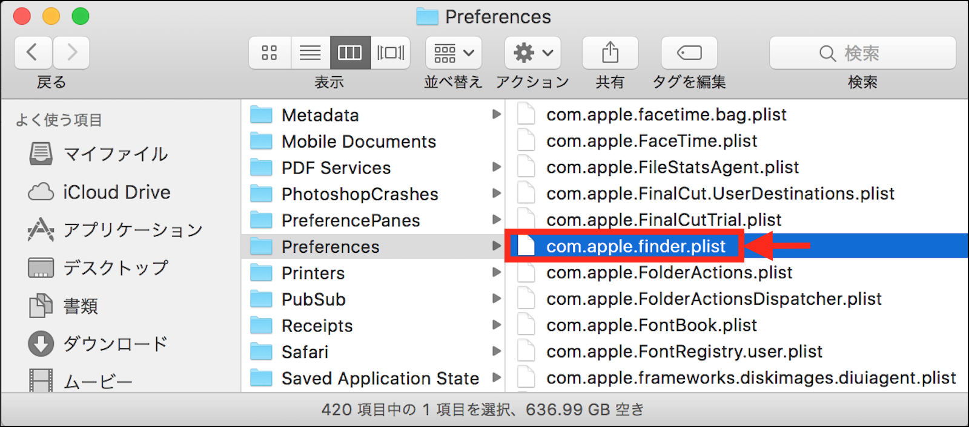Screen dimensions: 969x427
Task: Switch to icon view
Action: 270,53
